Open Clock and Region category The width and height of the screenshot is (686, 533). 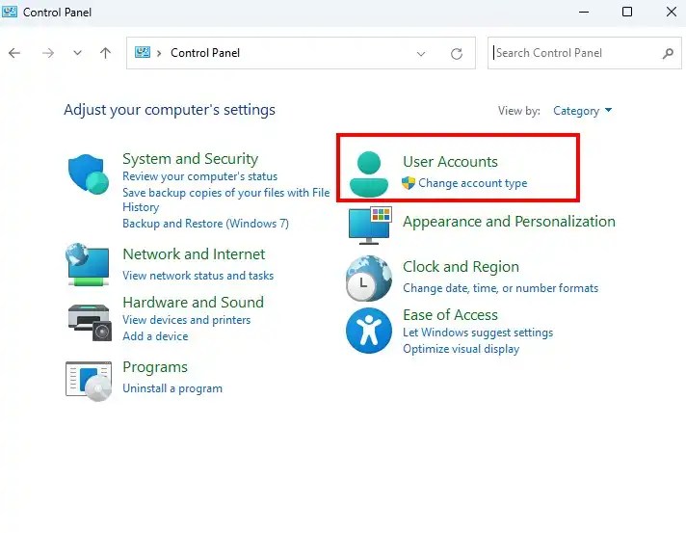pos(461,266)
